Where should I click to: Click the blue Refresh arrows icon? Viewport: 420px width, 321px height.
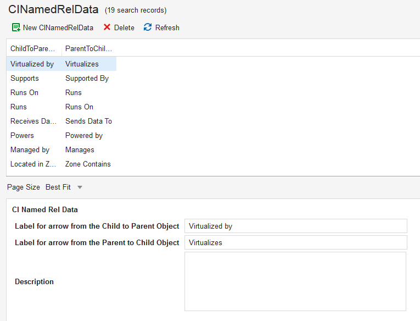pyautogui.click(x=148, y=27)
